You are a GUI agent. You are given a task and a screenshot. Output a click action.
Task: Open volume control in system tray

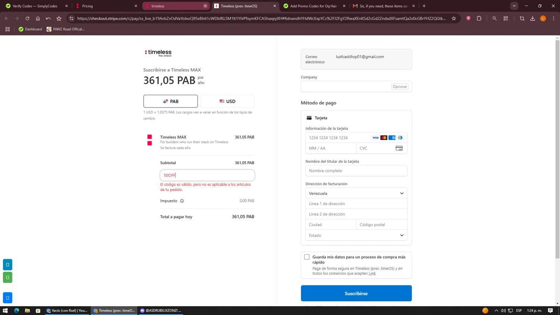tap(503, 311)
